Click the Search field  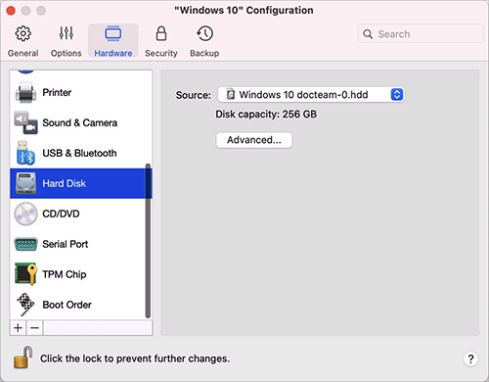[x=421, y=33]
